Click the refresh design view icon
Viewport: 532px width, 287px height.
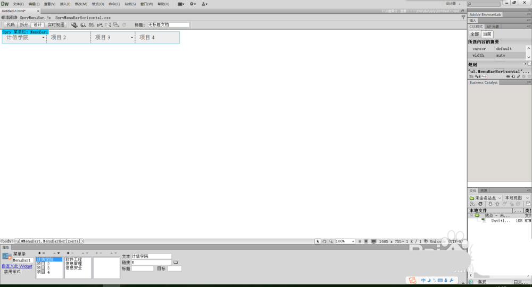point(124,25)
